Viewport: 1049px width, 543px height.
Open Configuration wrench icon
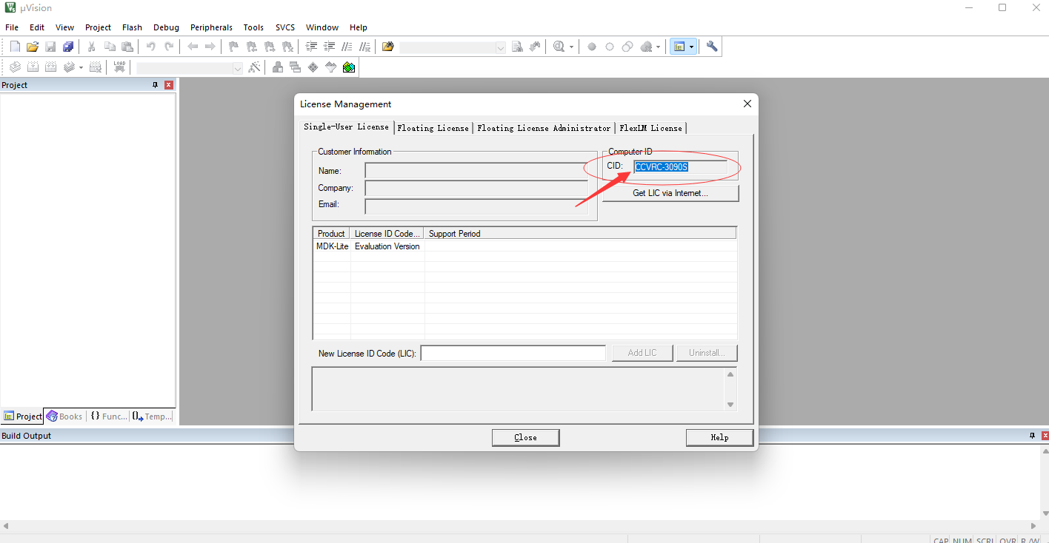point(712,47)
